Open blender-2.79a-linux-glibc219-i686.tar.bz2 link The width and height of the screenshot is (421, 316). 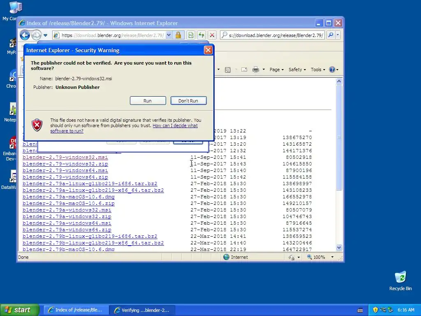click(x=90, y=184)
